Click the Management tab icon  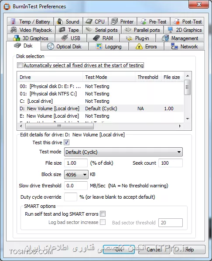(165, 38)
